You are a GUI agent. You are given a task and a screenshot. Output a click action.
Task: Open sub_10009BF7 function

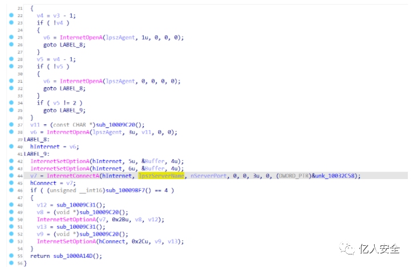125,191
